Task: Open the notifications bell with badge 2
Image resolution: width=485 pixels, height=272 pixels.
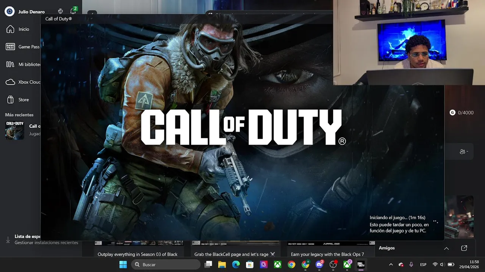Action: (73, 11)
